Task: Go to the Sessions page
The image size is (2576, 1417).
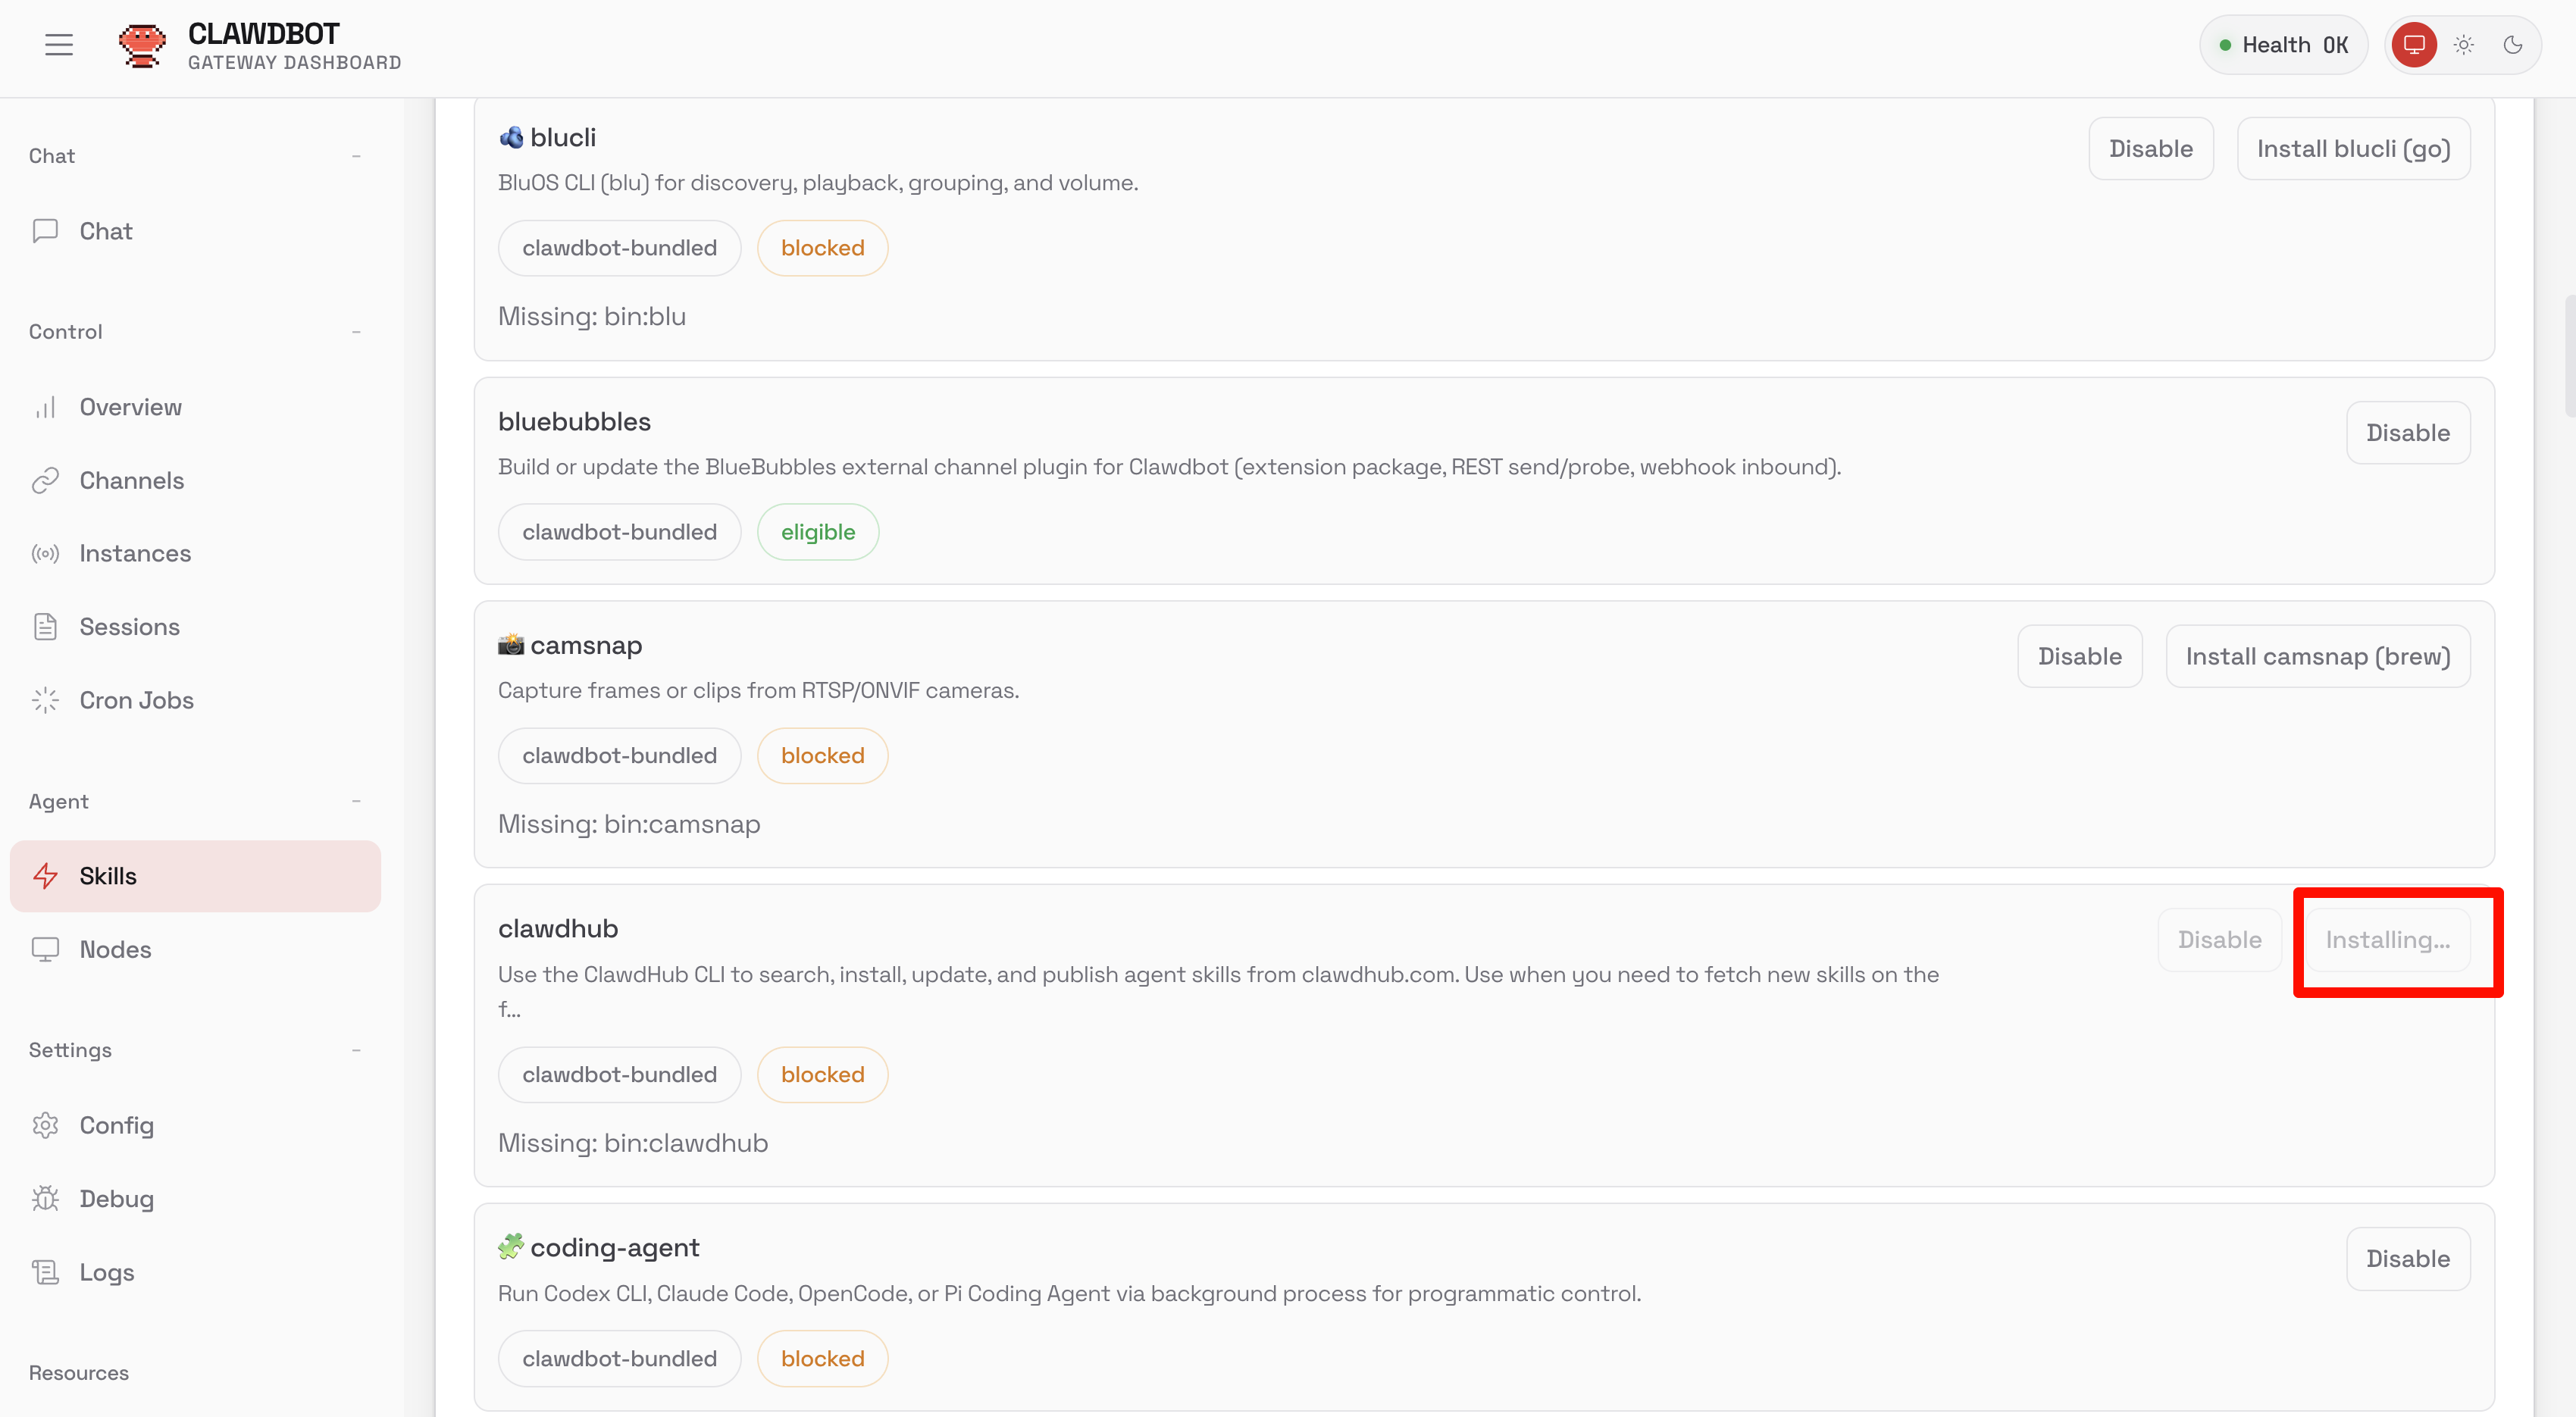Action: click(x=130, y=627)
